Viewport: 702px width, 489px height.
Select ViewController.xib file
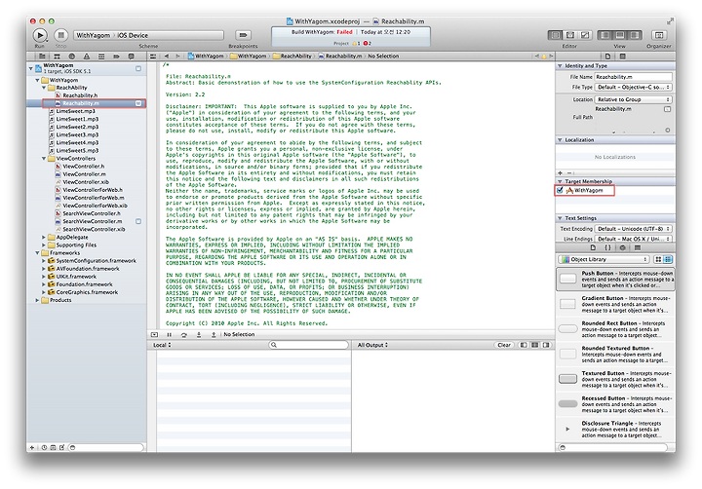(86, 182)
